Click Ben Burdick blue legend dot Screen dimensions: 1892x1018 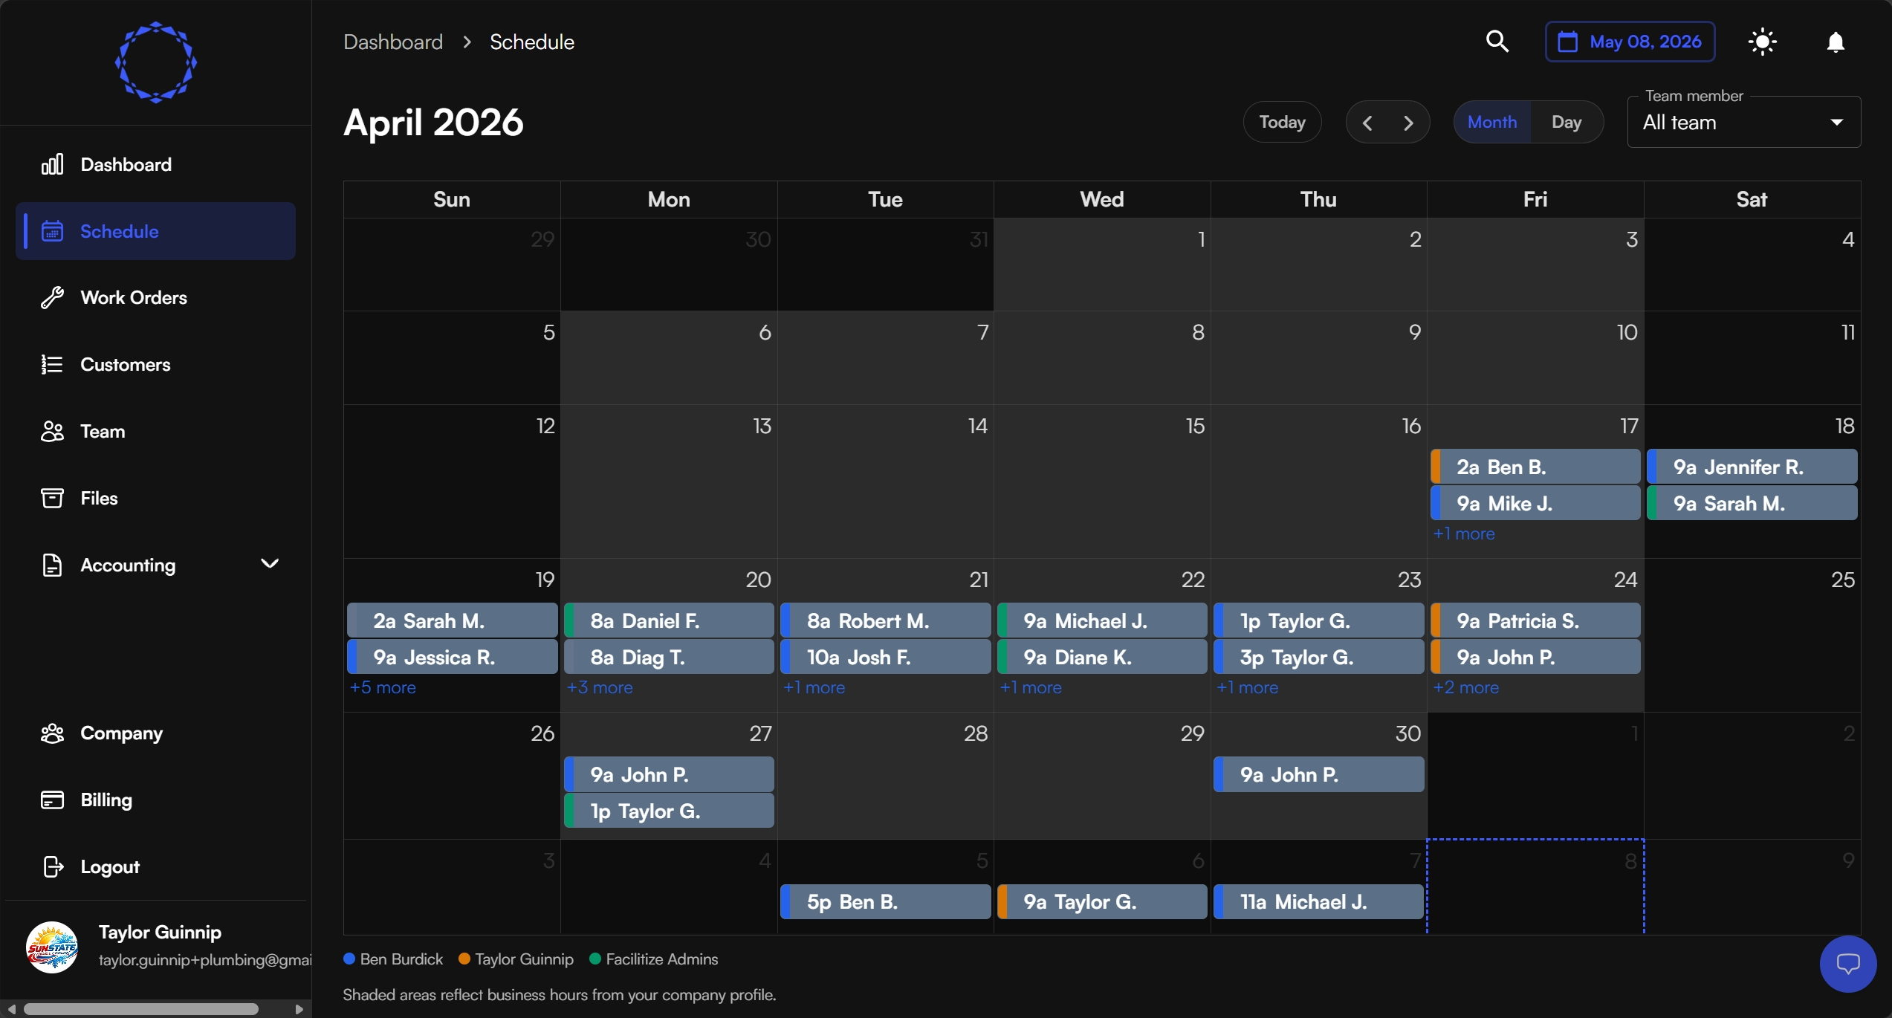pos(349,959)
